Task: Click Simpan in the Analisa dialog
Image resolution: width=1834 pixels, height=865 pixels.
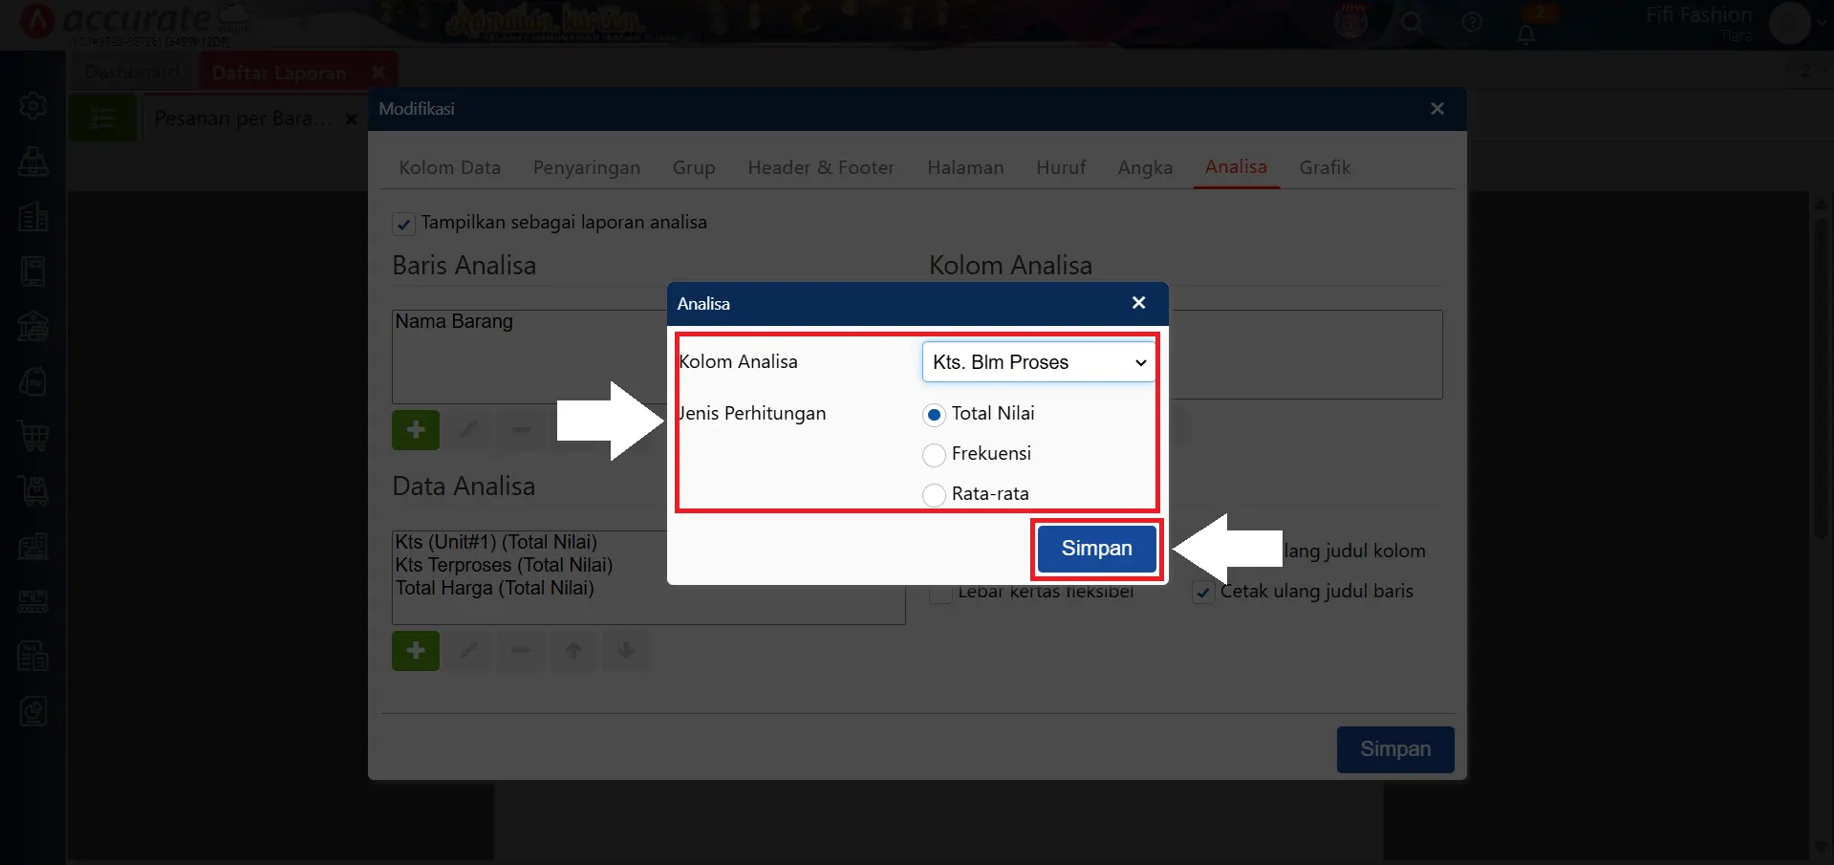Action: (x=1096, y=549)
